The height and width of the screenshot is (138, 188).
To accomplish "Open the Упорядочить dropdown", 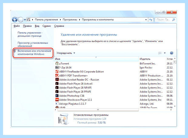I will pos(66,53).
